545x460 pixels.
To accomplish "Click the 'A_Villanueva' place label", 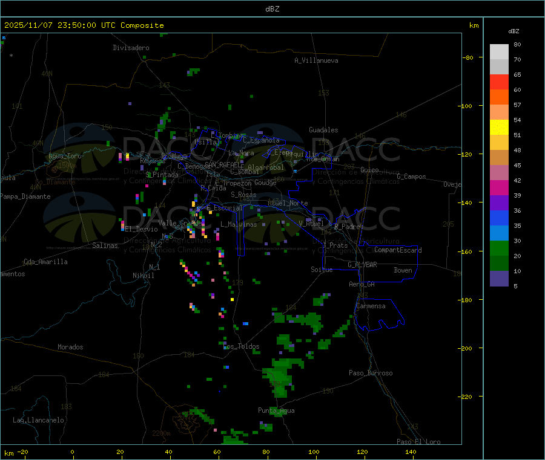I will click(316, 60).
